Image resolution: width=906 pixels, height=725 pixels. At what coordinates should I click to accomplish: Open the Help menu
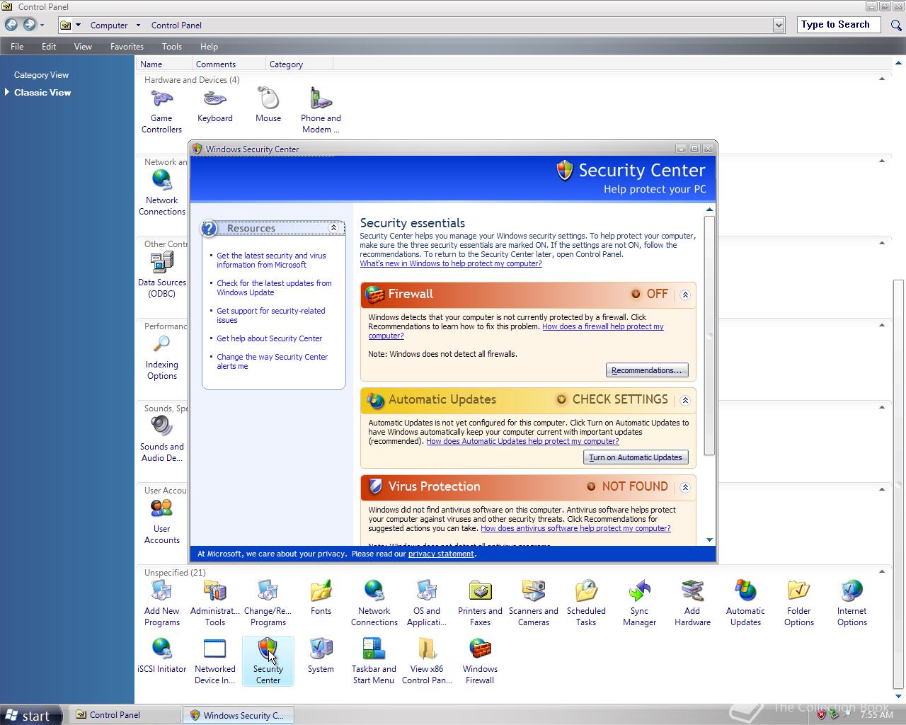point(209,47)
